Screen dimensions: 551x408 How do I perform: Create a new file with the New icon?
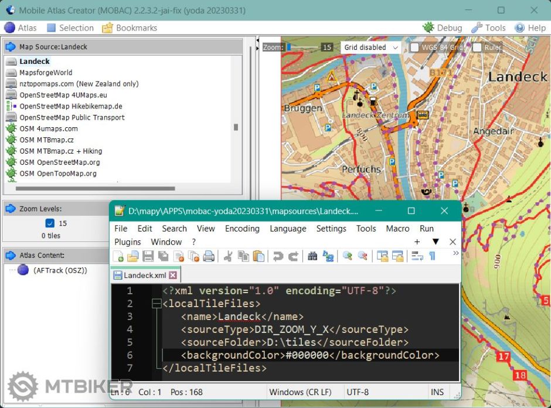tap(118, 256)
